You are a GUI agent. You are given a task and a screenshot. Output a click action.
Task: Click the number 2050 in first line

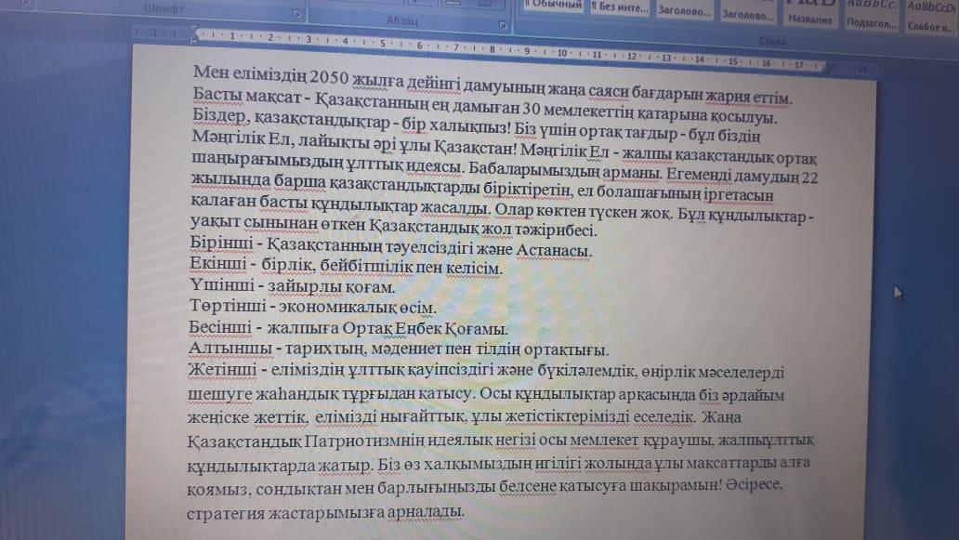click(329, 77)
